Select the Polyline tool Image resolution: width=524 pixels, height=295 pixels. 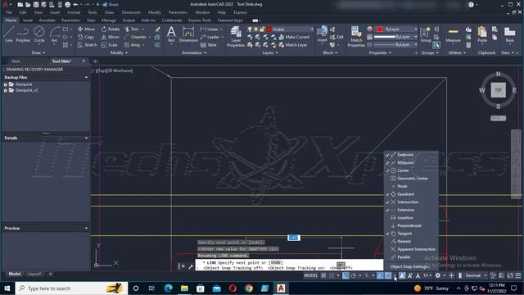23,34
